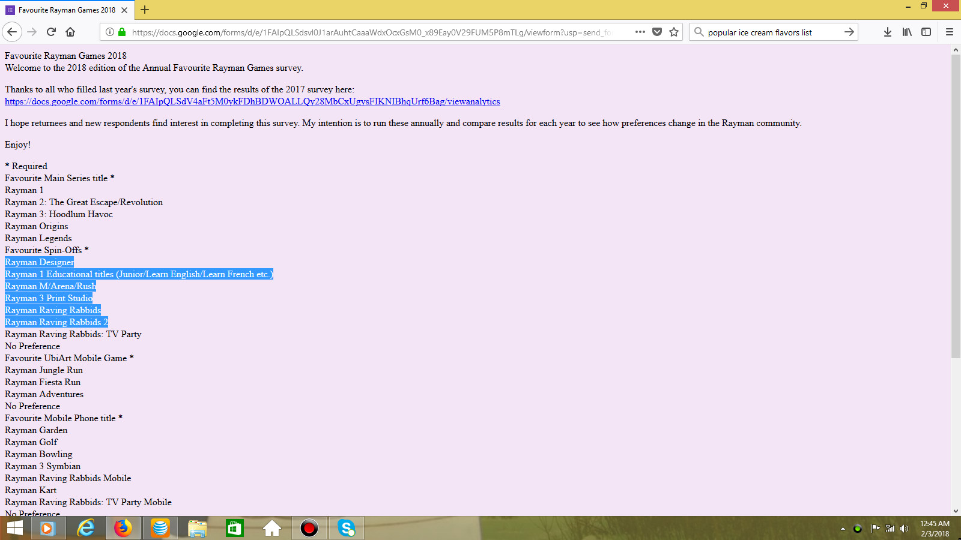The width and height of the screenshot is (961, 540).
Task: Open the Windows Start menu
Action: coord(15,528)
